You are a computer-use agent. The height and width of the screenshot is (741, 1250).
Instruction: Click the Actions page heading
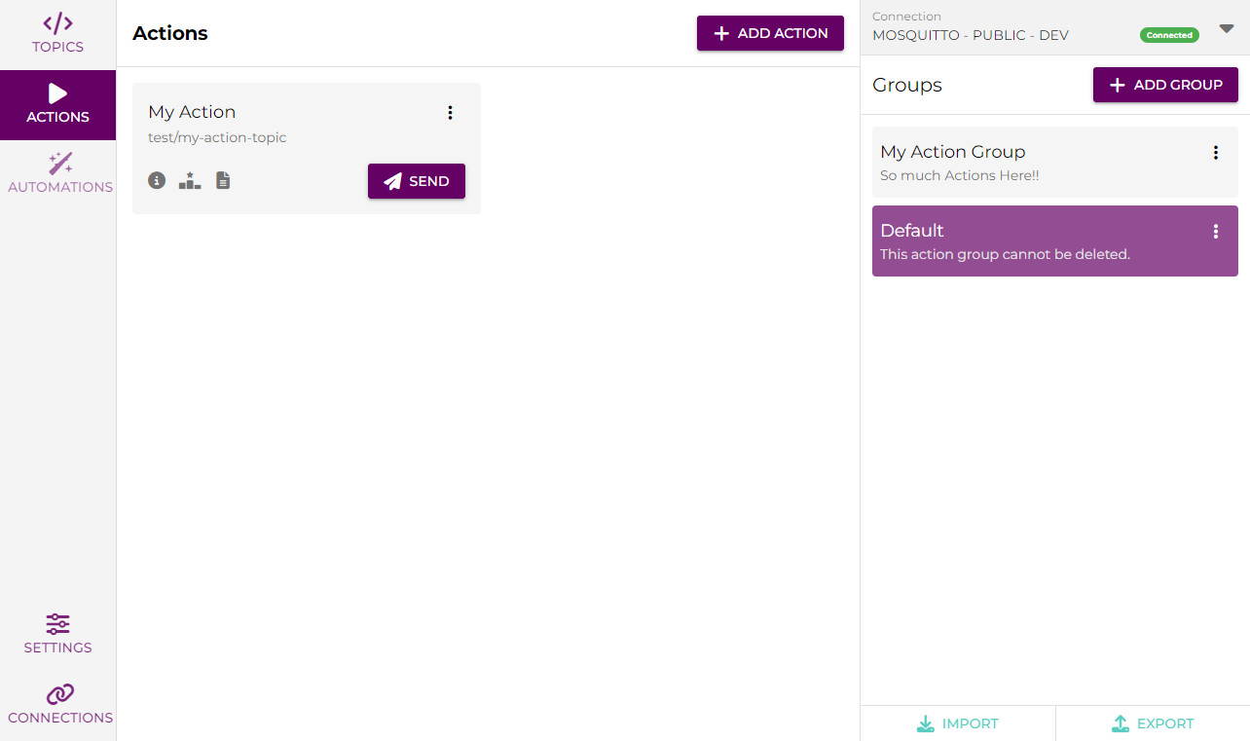coord(170,33)
